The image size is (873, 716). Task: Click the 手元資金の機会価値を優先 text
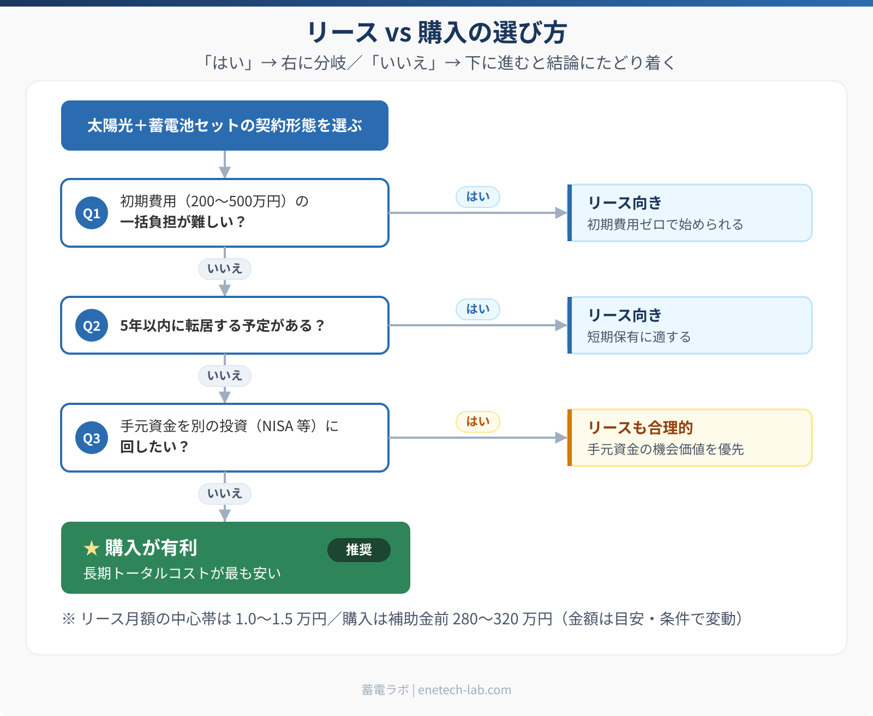(666, 449)
